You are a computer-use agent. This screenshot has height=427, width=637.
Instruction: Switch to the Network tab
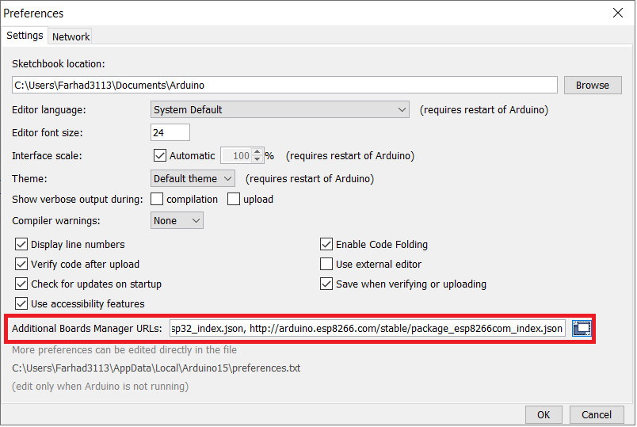pyautogui.click(x=71, y=36)
